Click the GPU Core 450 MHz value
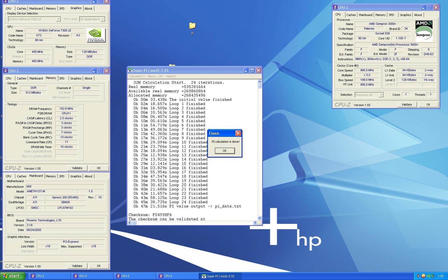448x280 pixels. click(x=38, y=52)
